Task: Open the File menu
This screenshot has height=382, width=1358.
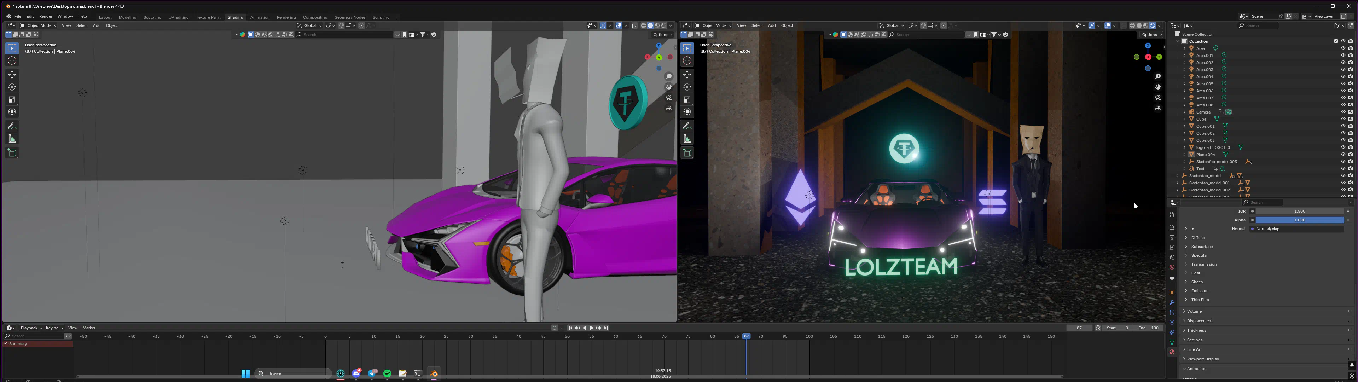Action: pyautogui.click(x=18, y=16)
